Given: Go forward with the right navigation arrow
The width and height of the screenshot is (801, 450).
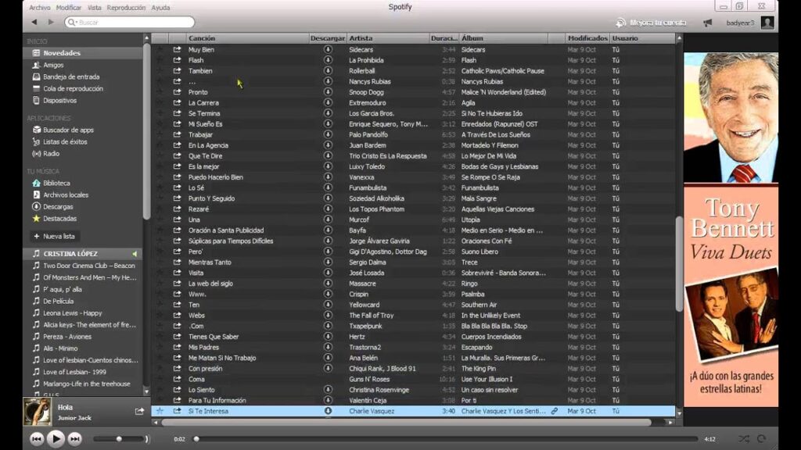Looking at the screenshot, I should 51,22.
